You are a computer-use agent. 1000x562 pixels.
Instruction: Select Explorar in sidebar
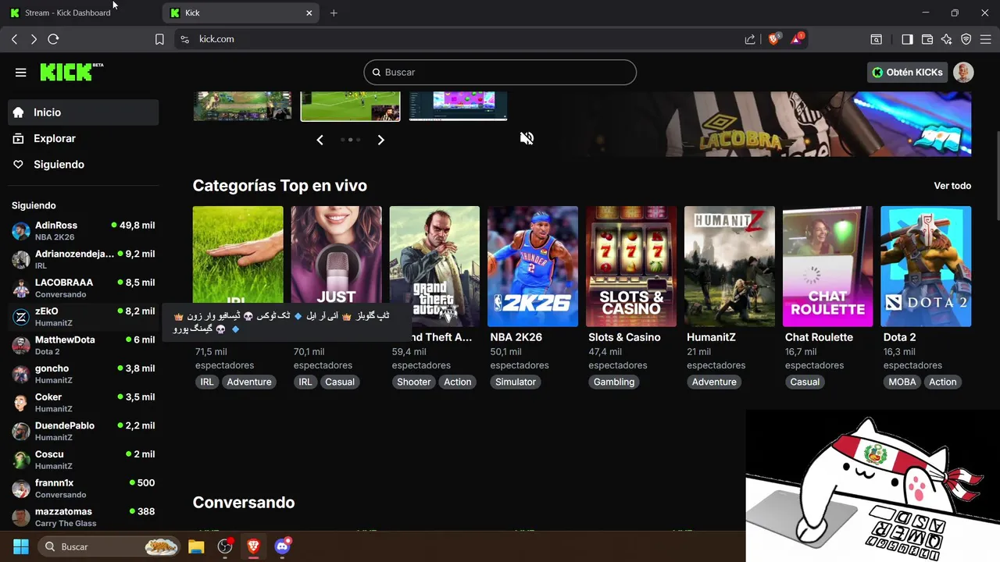[84, 138]
